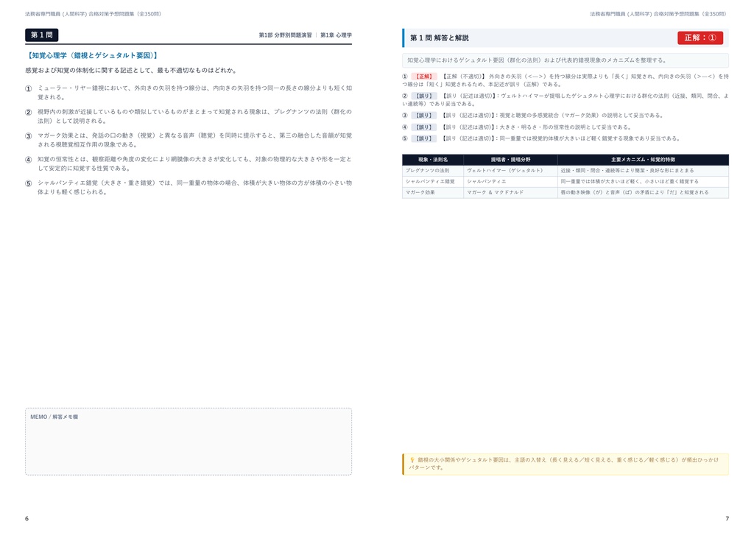Click inside the 'MEMO / 解答メモ欄' box

[188, 442]
